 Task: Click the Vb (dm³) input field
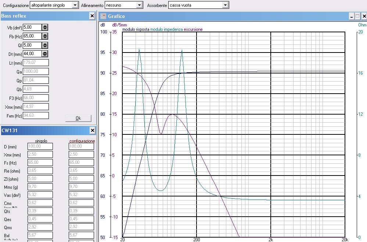[32, 27]
